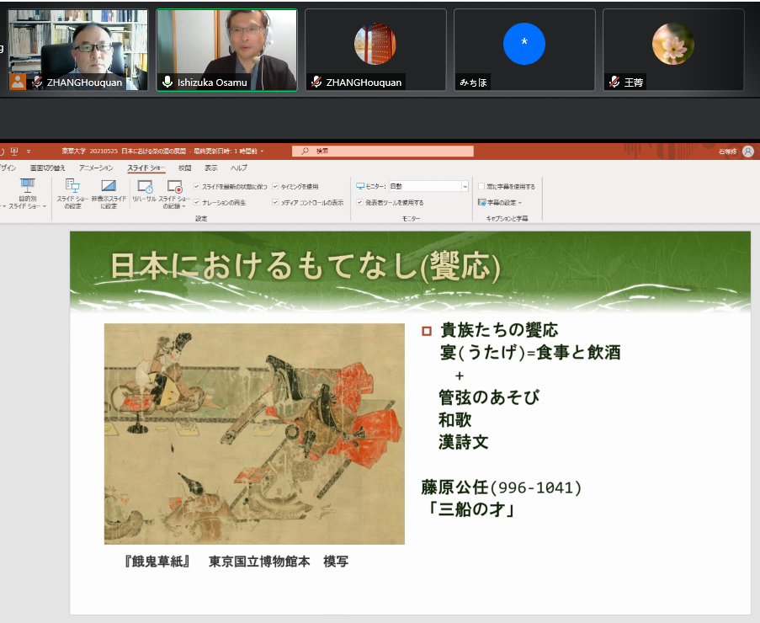Switch to the アニメーション ribbon tab

coord(95,168)
